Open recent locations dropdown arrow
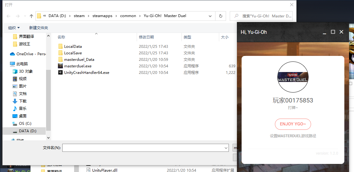Viewport: 354px width, 172px height. tap(25, 16)
